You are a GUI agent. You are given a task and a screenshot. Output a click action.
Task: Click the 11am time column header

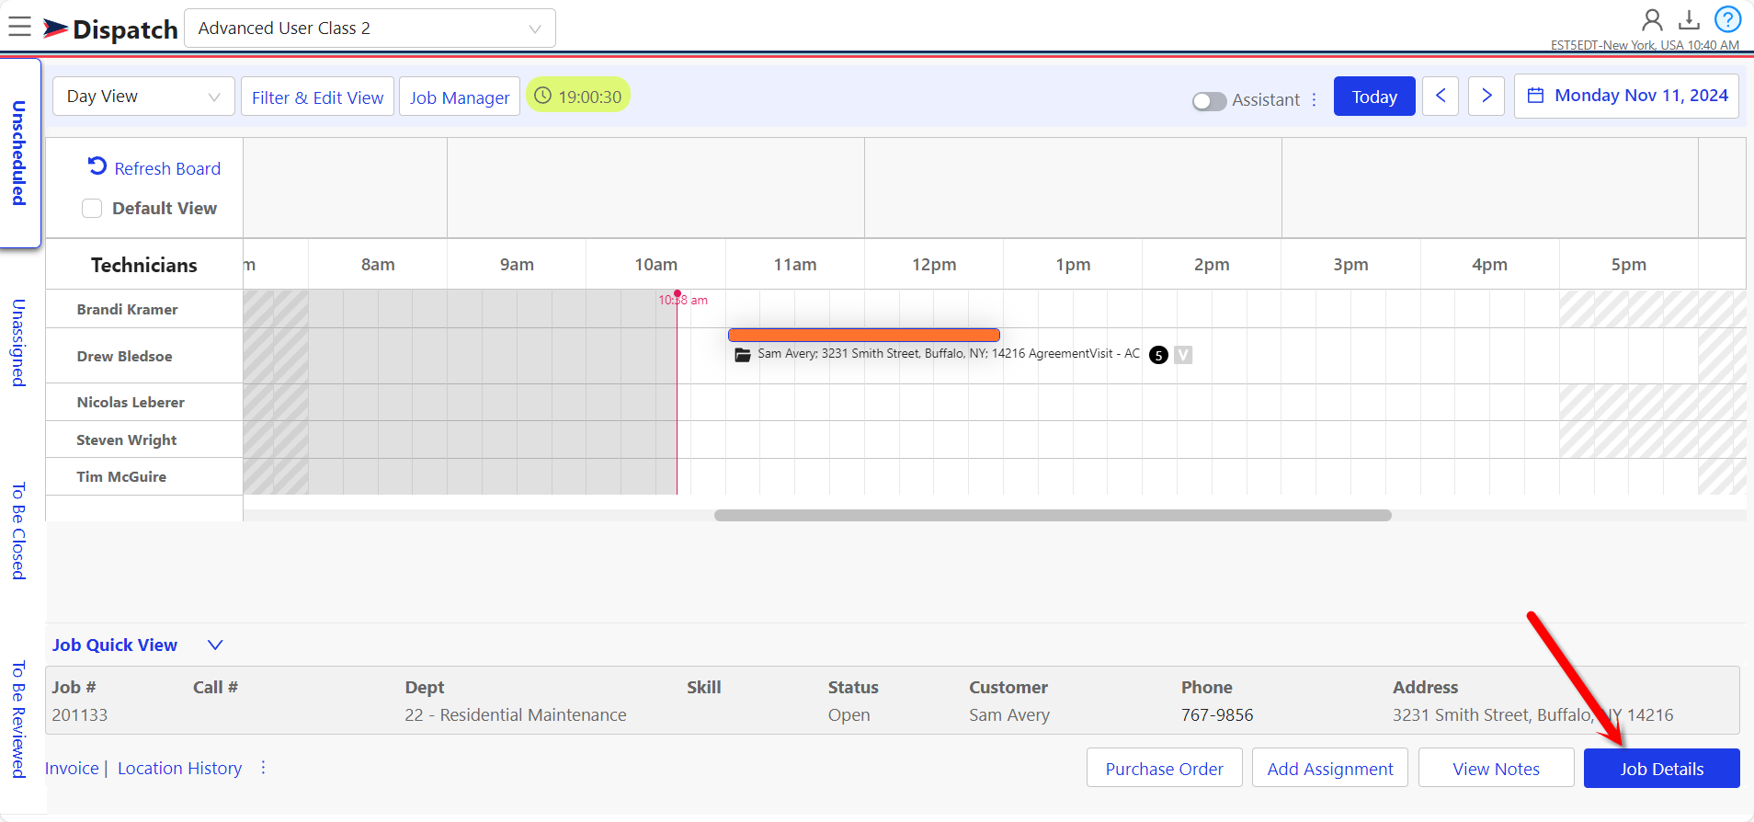click(x=795, y=265)
